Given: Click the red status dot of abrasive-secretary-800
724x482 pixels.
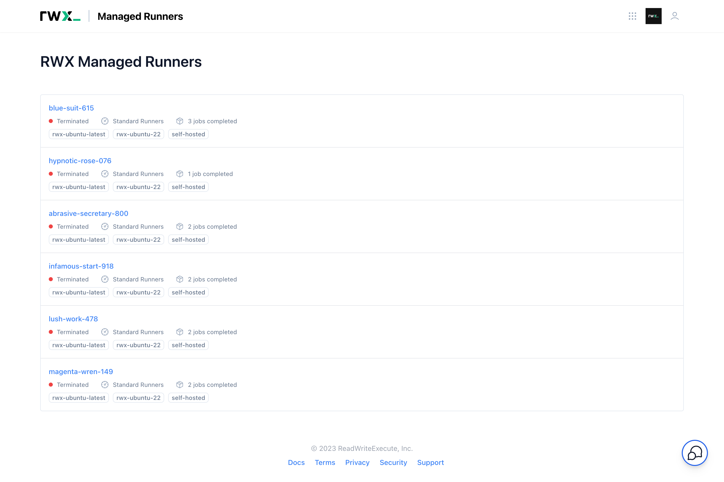Looking at the screenshot, I should [51, 226].
